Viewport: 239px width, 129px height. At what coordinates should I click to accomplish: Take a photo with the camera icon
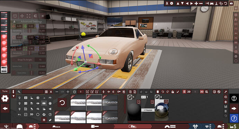[231, 3]
